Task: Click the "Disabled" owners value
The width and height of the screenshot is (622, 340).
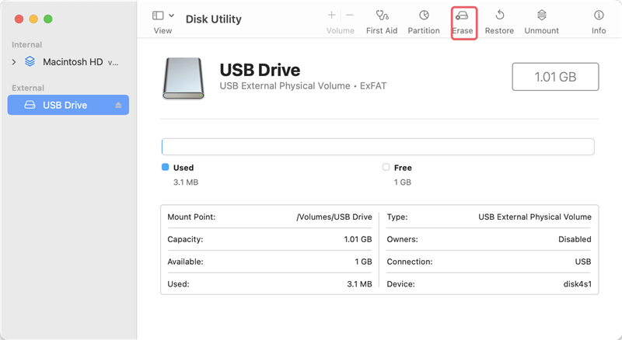Action: [x=575, y=239]
